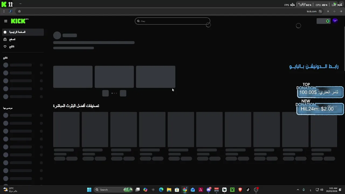Open the browser's three-dot menu

[x=4, y=11]
